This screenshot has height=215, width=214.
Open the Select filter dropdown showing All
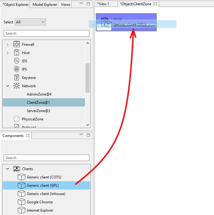click(x=30, y=22)
